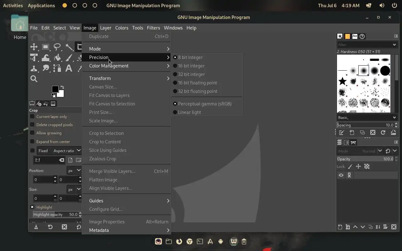402x251 pixels.
Task: Toggle the Fixed aspect ratio checkbox
Action: click(32, 151)
